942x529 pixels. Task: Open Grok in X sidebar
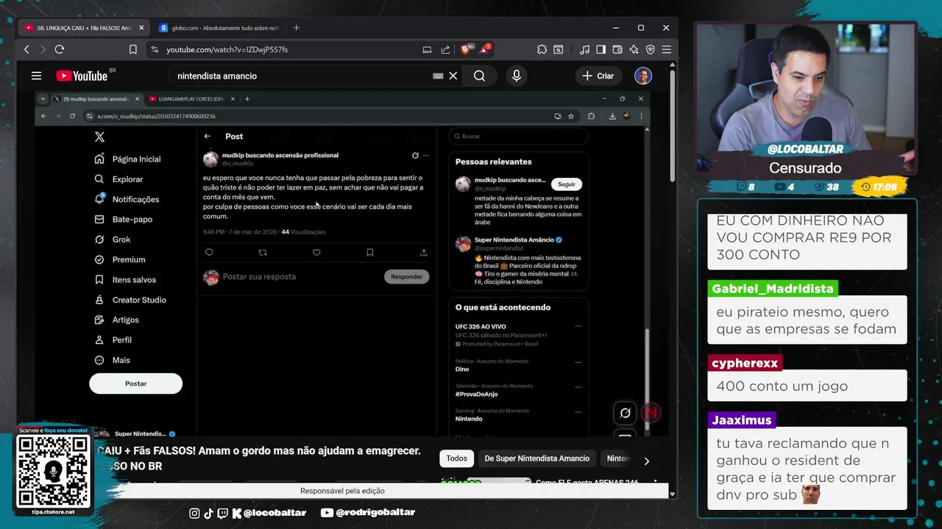point(113,240)
